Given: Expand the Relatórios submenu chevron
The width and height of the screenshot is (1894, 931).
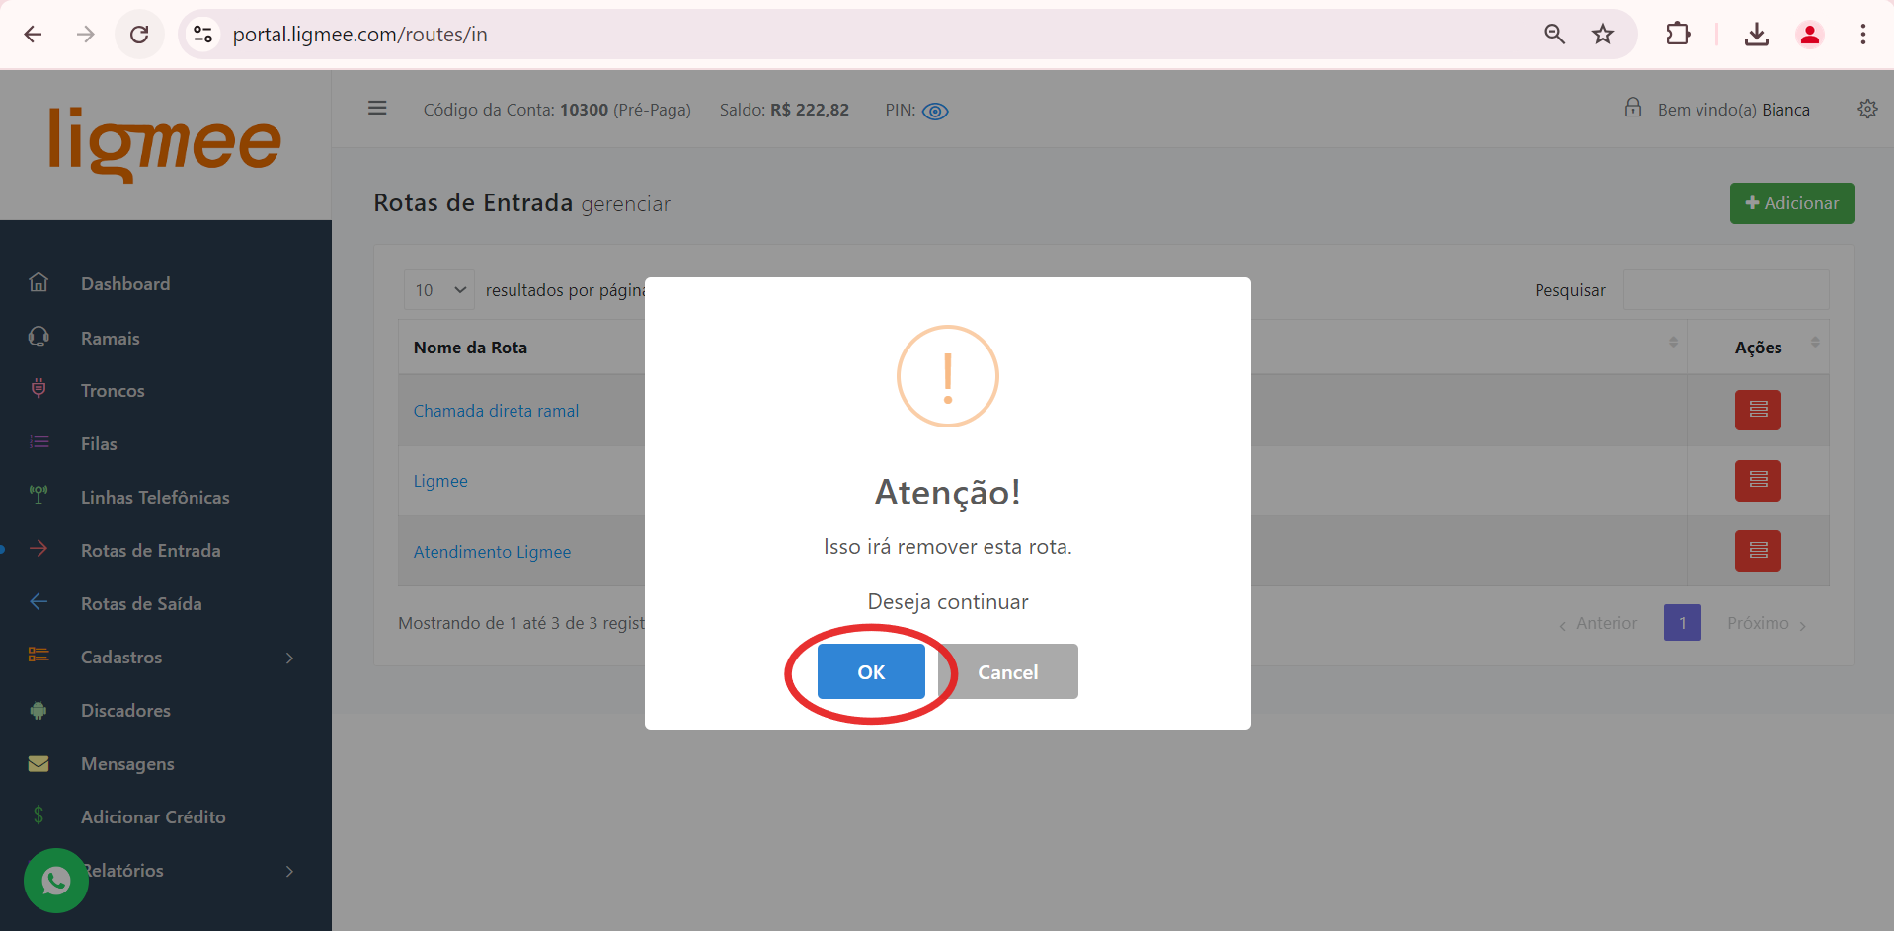Looking at the screenshot, I should click(x=289, y=871).
